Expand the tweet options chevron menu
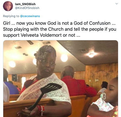This screenshot has height=117, width=121. (117, 4)
